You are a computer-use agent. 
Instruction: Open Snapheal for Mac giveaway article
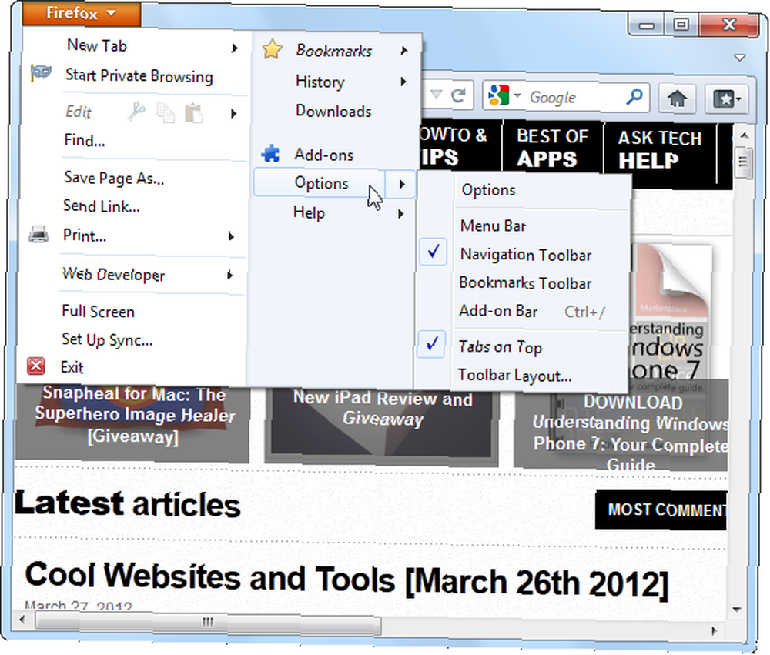point(133,415)
